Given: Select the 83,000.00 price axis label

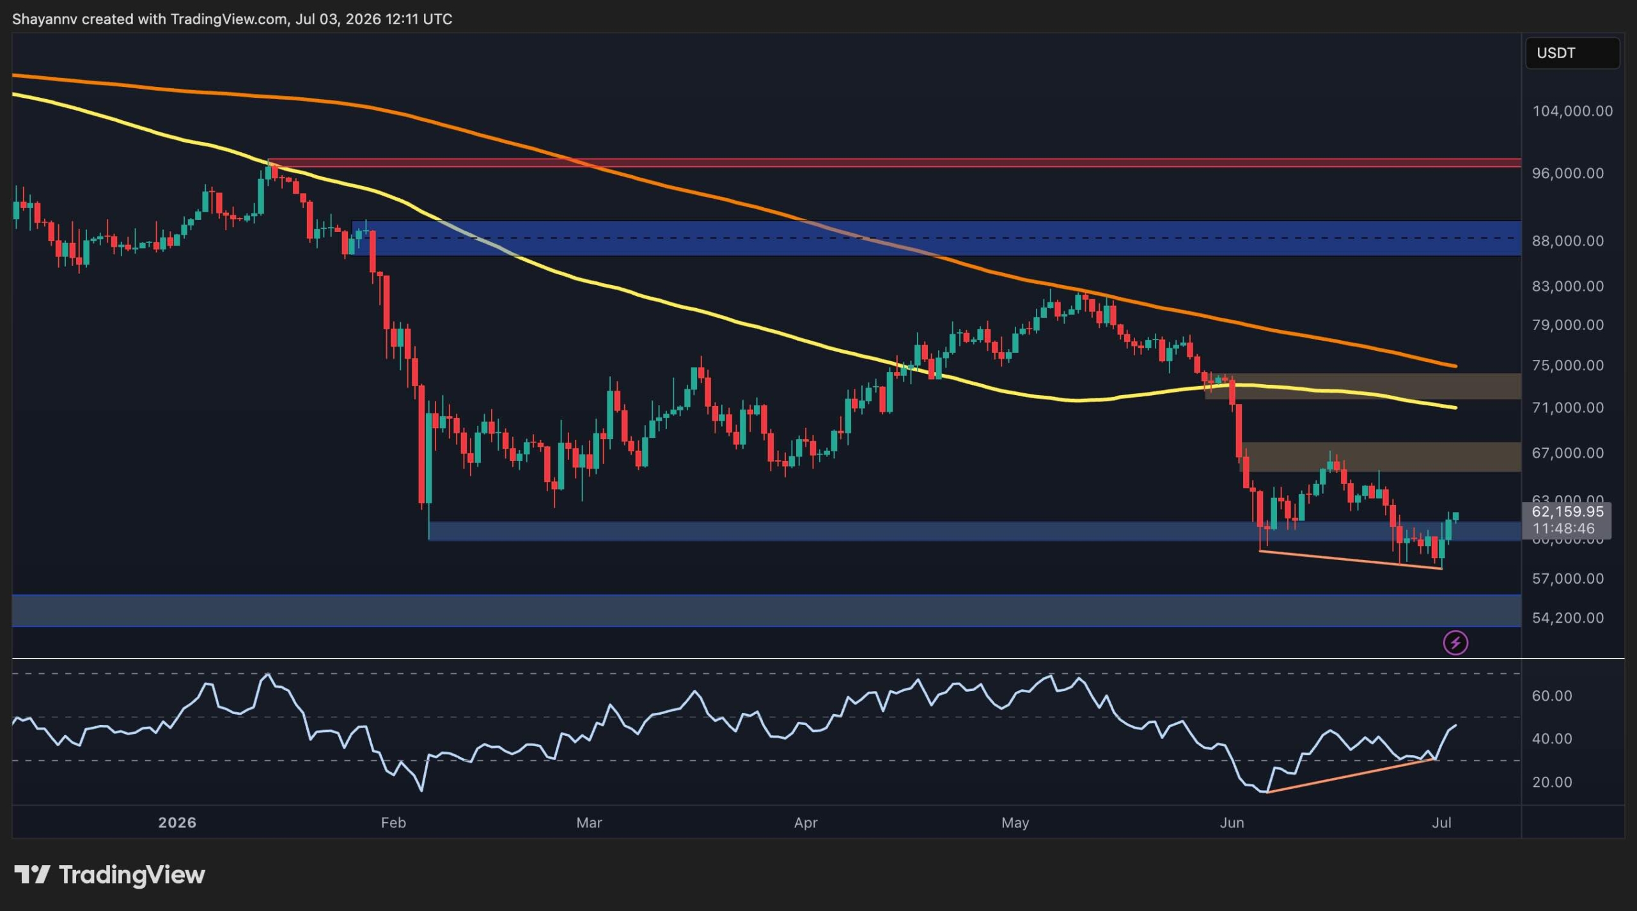Looking at the screenshot, I should 1568,286.
